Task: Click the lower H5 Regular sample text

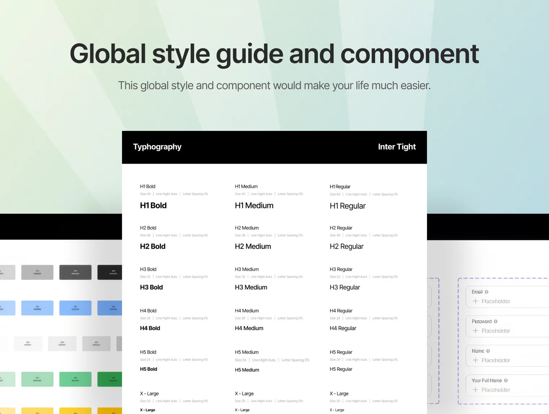Action: tap(341, 369)
